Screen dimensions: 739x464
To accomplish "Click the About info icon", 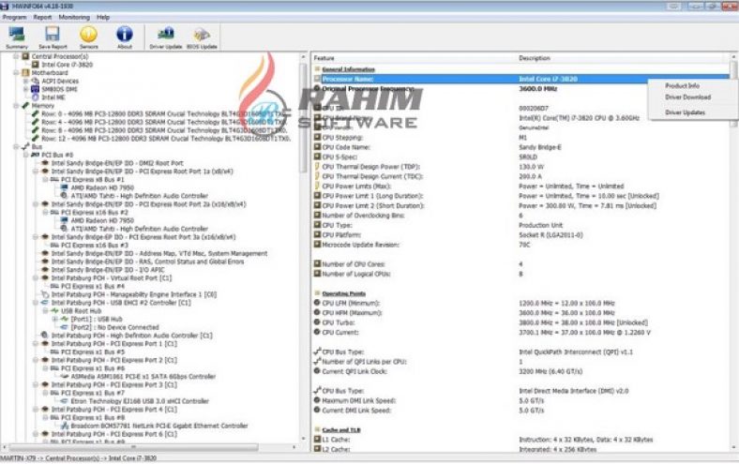I will pos(124,35).
